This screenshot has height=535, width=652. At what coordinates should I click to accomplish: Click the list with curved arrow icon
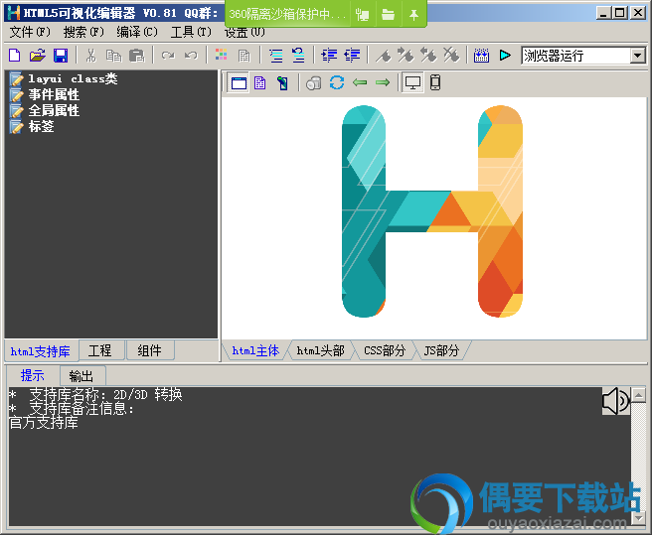click(298, 56)
